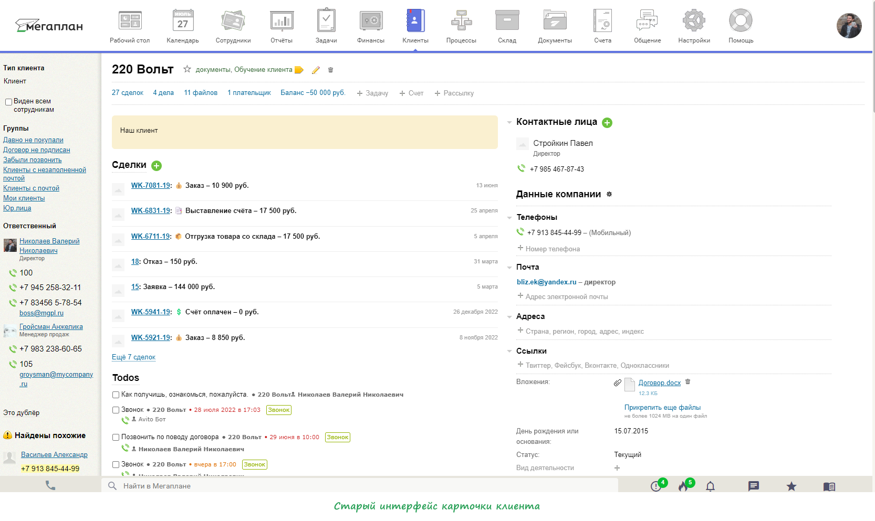Open the Задачи module

click(x=326, y=26)
